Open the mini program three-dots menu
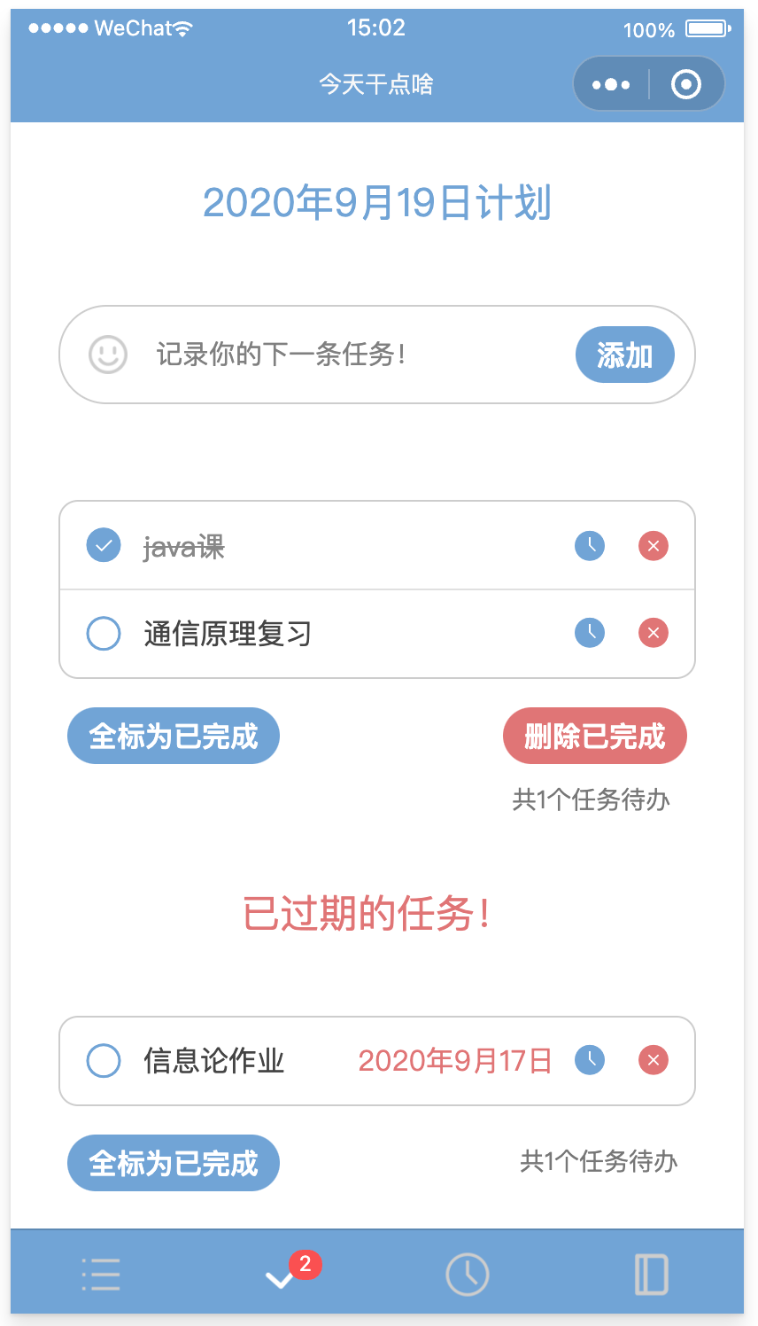Screen dimensions: 758x1326 611,84
